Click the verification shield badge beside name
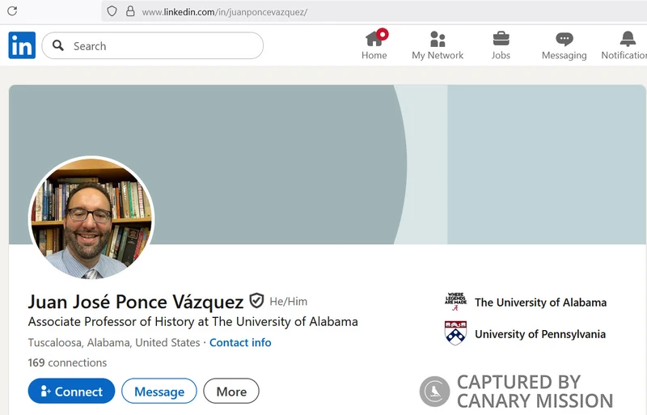 (x=256, y=301)
